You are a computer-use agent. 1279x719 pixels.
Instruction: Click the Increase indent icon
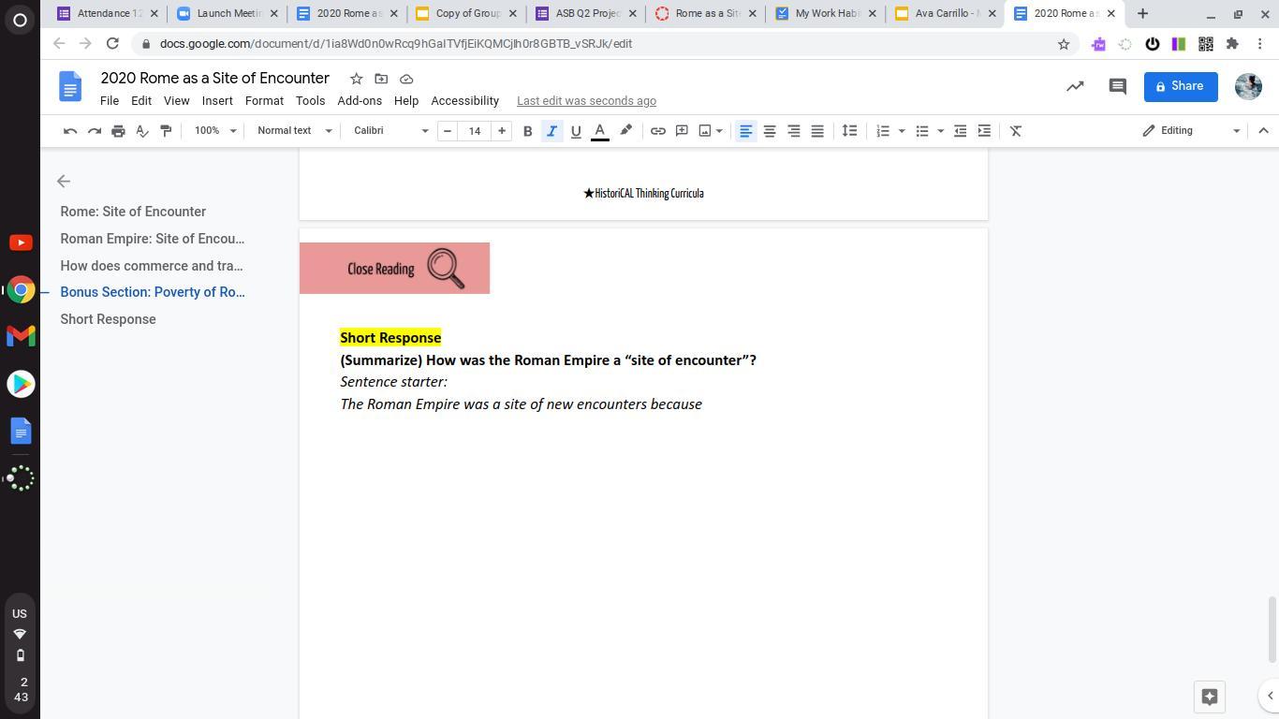[x=984, y=131]
